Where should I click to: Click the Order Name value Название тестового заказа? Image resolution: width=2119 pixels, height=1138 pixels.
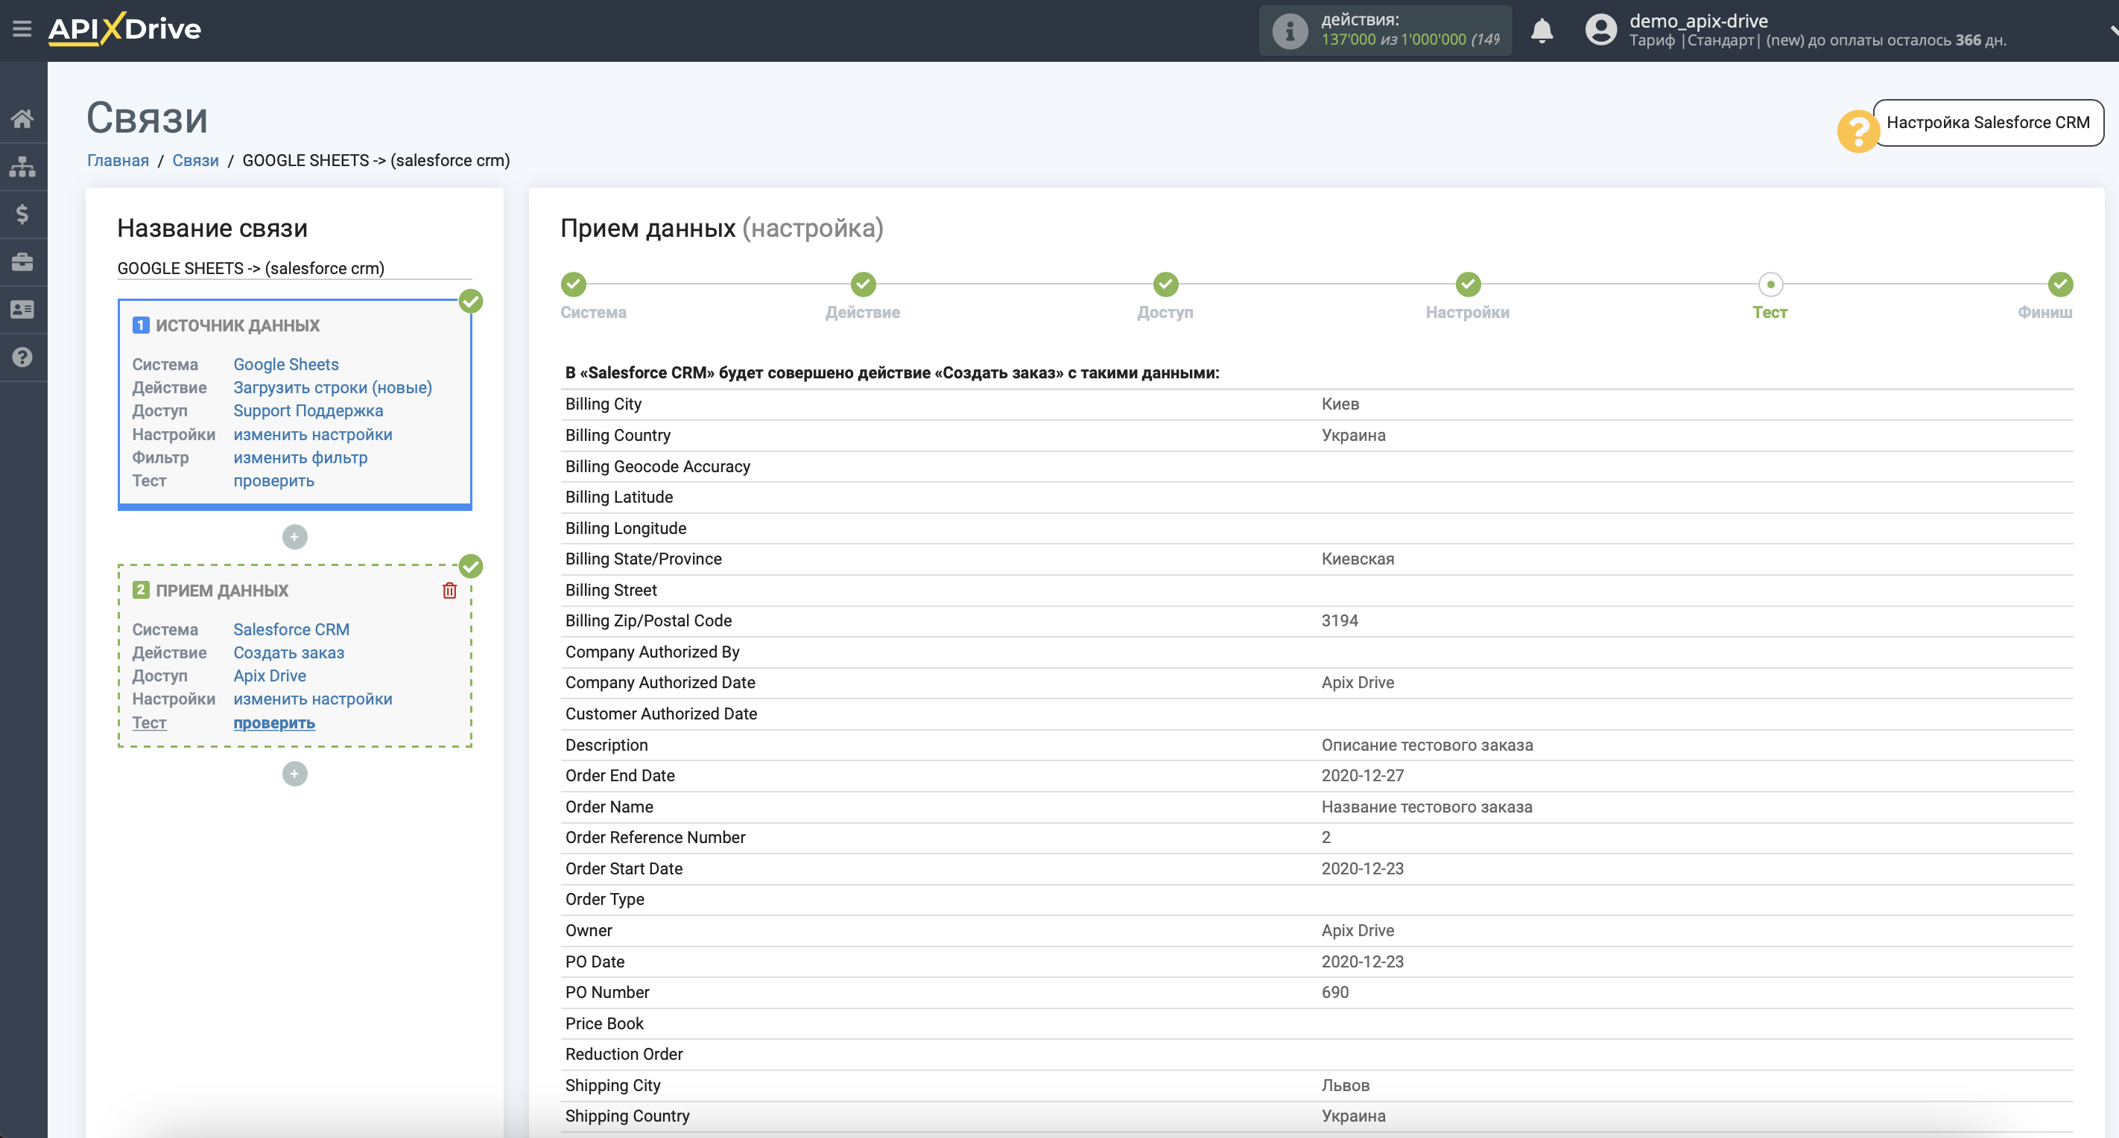(x=1426, y=807)
